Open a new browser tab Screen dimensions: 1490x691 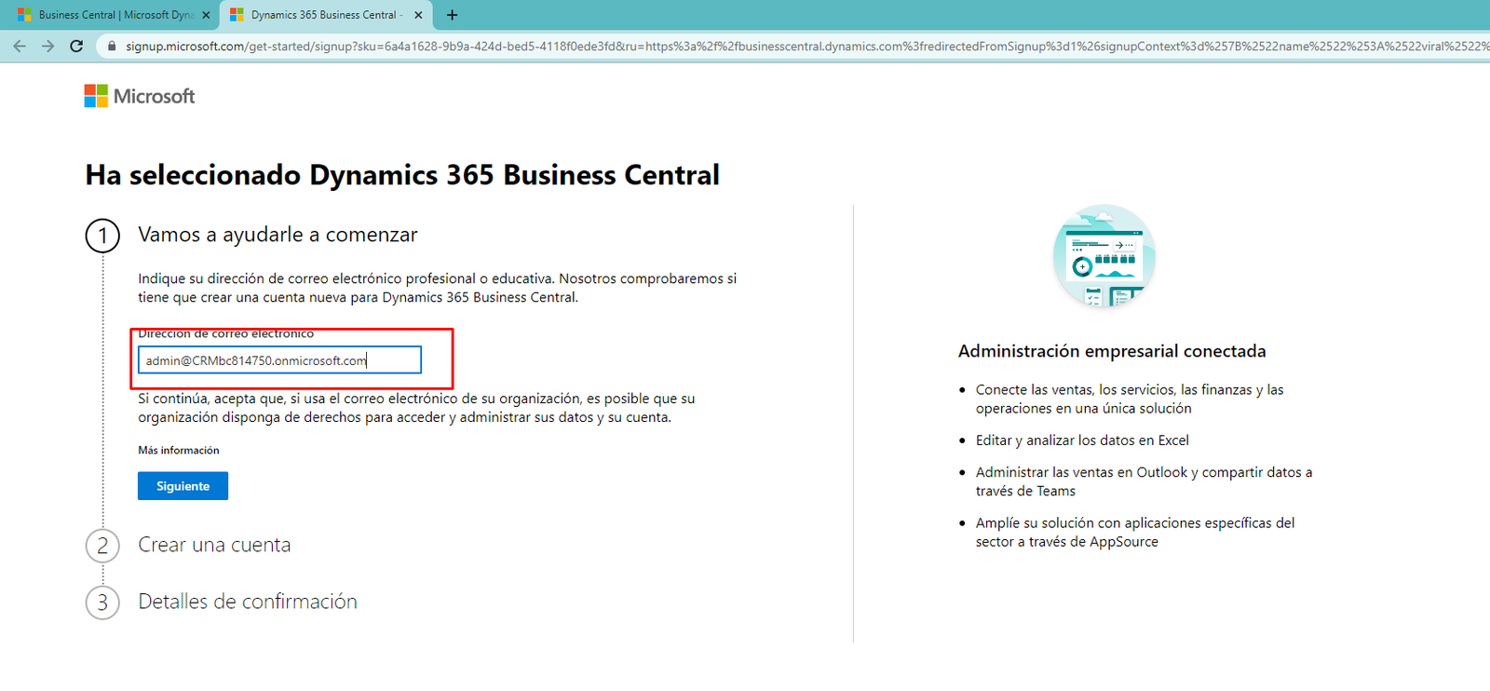point(452,15)
